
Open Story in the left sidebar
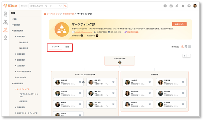coord(5,14)
